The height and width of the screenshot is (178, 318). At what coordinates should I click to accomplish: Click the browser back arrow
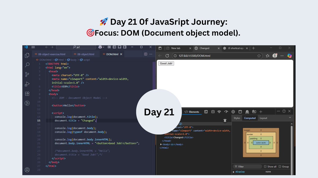pos(160,56)
